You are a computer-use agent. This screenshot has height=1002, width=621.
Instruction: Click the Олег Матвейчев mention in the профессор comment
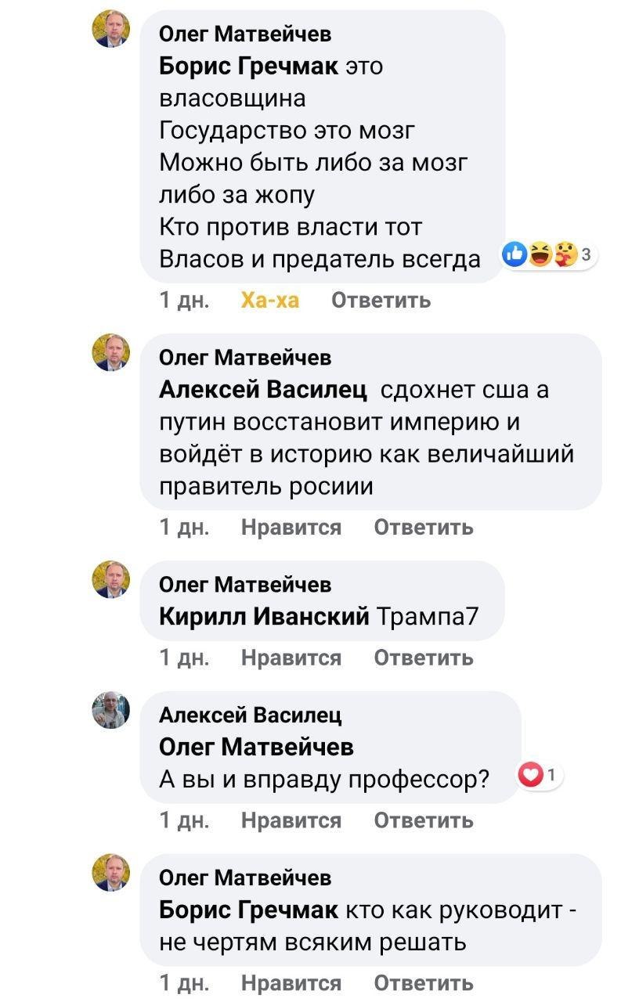(256, 747)
